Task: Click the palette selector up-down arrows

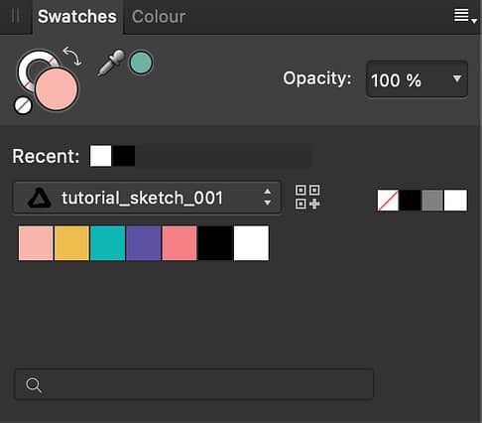Action: 268,198
